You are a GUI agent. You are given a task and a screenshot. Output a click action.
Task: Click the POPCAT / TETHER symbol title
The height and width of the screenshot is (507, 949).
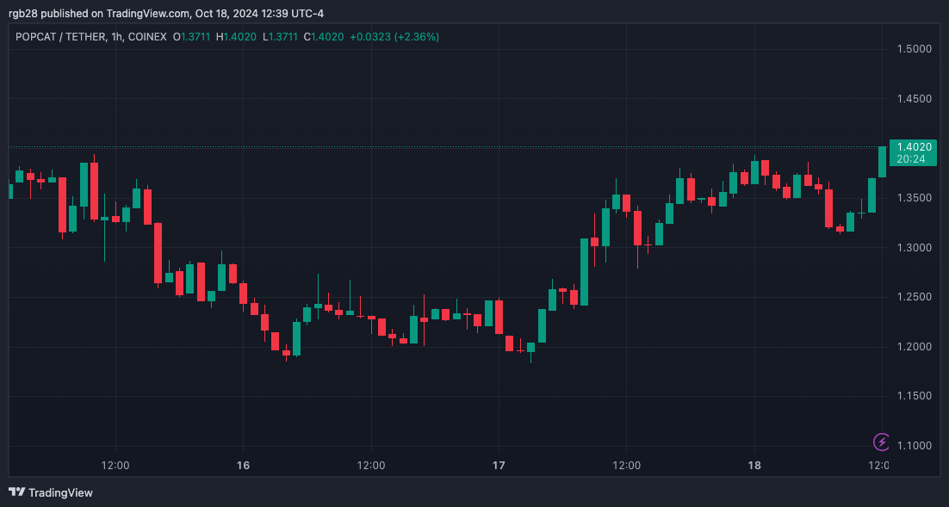coord(60,37)
